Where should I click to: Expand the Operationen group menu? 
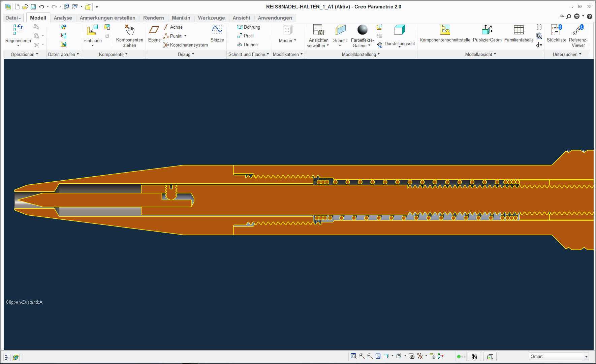tap(25, 54)
